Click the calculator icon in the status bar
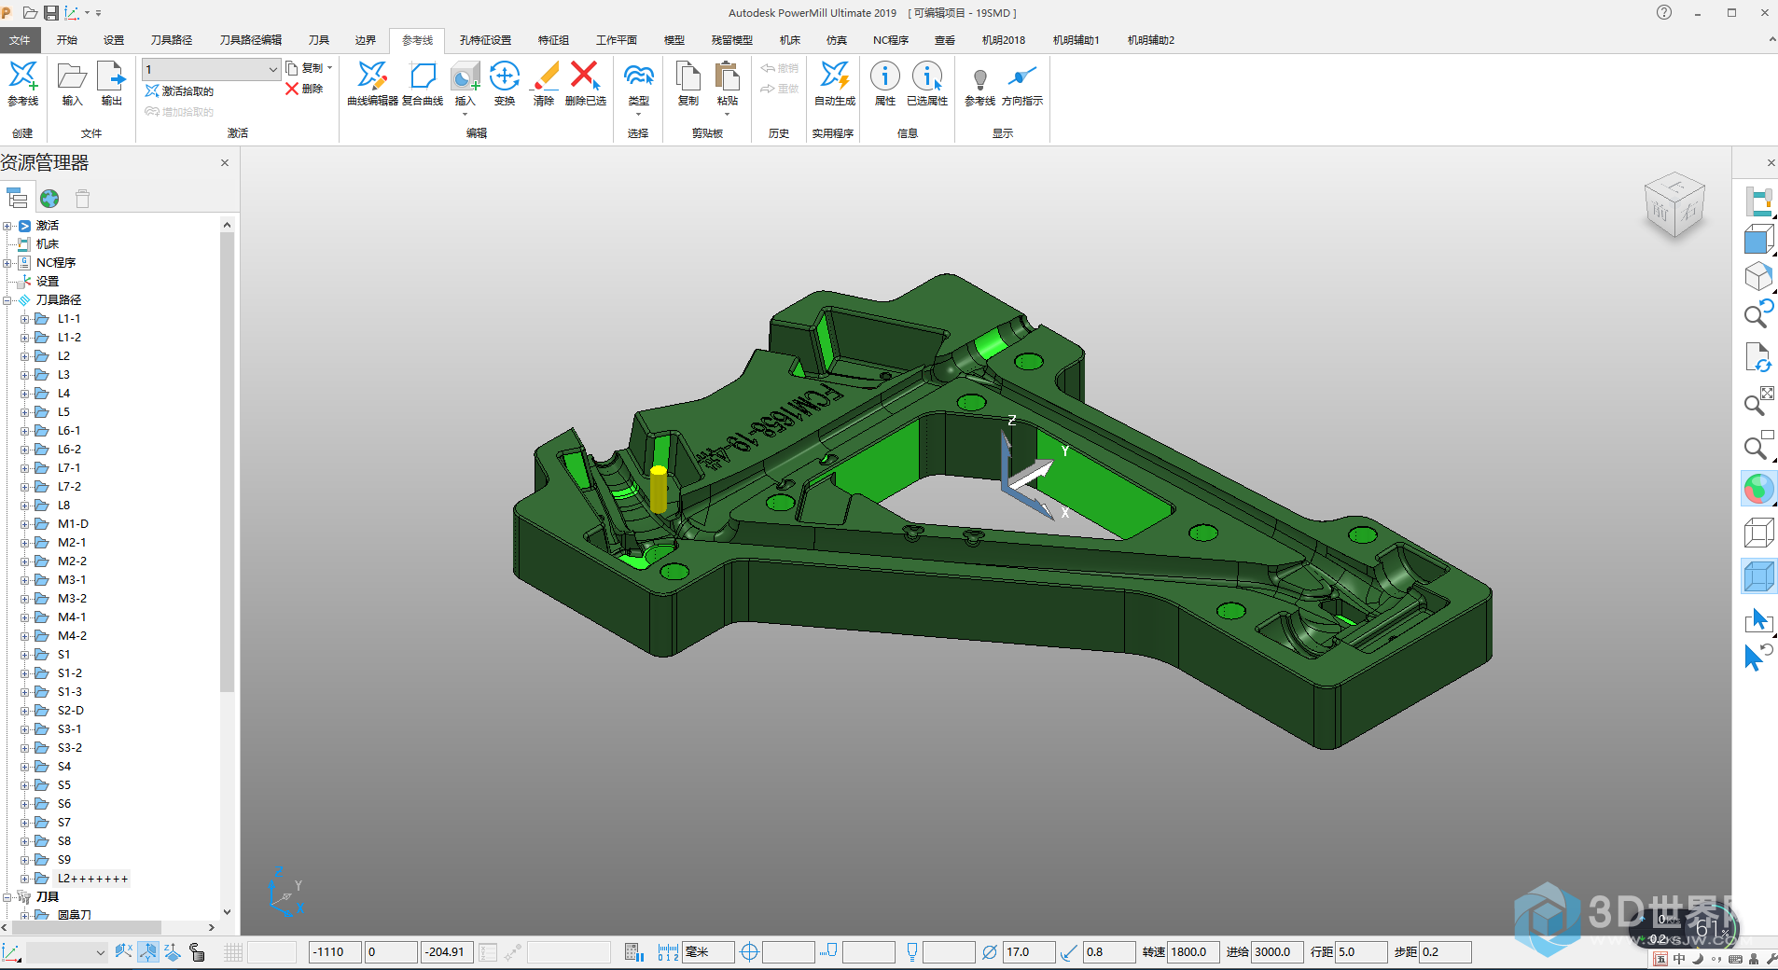1778x970 pixels. (x=633, y=952)
